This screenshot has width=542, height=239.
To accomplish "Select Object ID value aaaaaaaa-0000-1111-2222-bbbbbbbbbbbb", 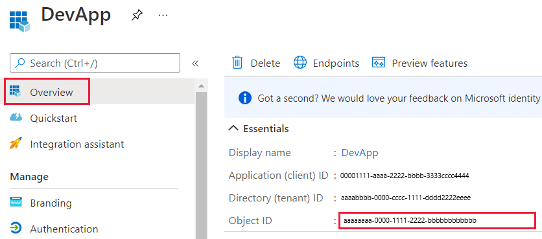I will click(x=410, y=221).
